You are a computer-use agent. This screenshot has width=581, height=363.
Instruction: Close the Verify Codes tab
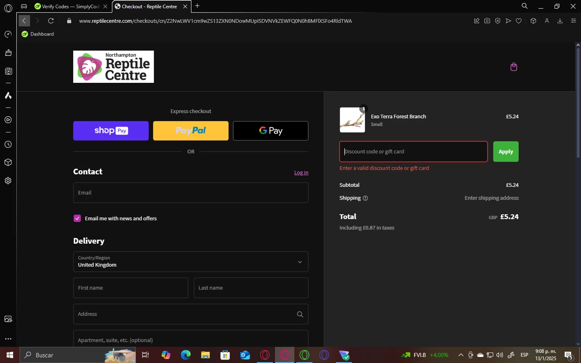pyautogui.click(x=105, y=7)
